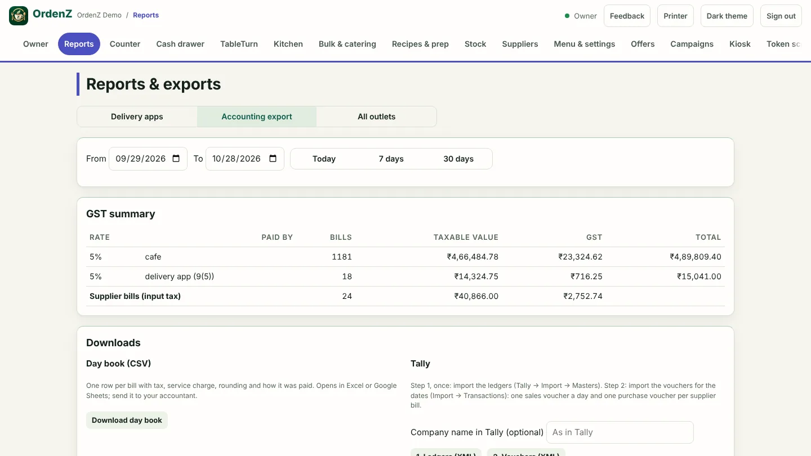Viewport: 811px width, 456px height.
Task: Click the supplier input tax ₹2,752.74
Action: coord(583,296)
